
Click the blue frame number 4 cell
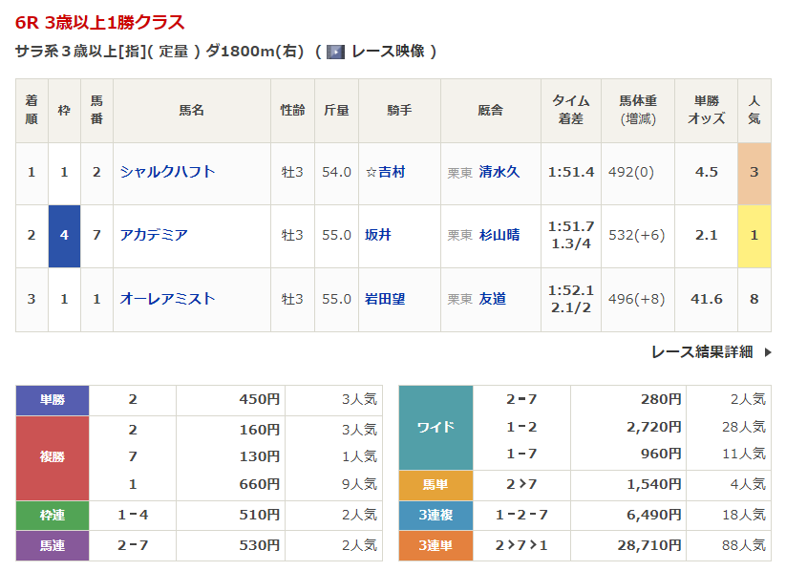(64, 235)
